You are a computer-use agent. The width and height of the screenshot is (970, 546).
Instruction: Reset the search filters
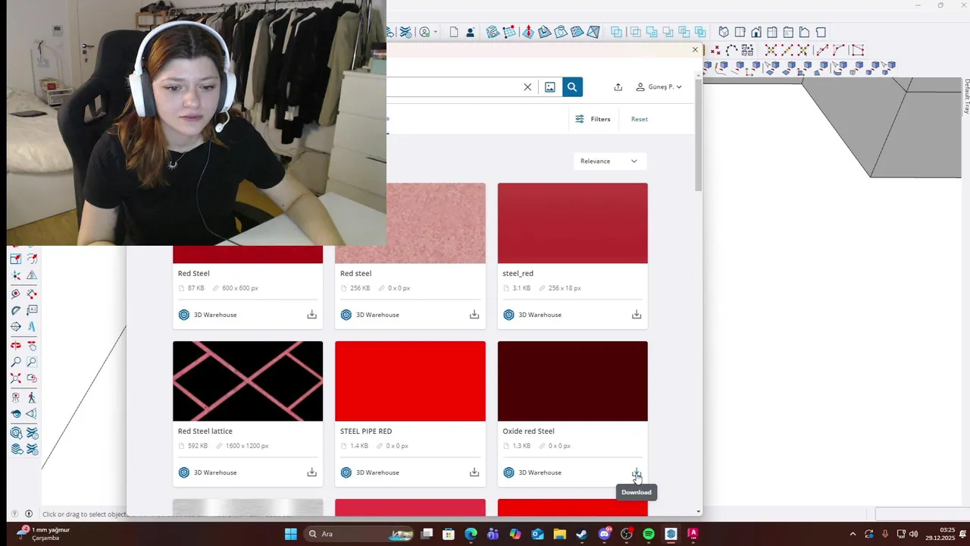640,119
